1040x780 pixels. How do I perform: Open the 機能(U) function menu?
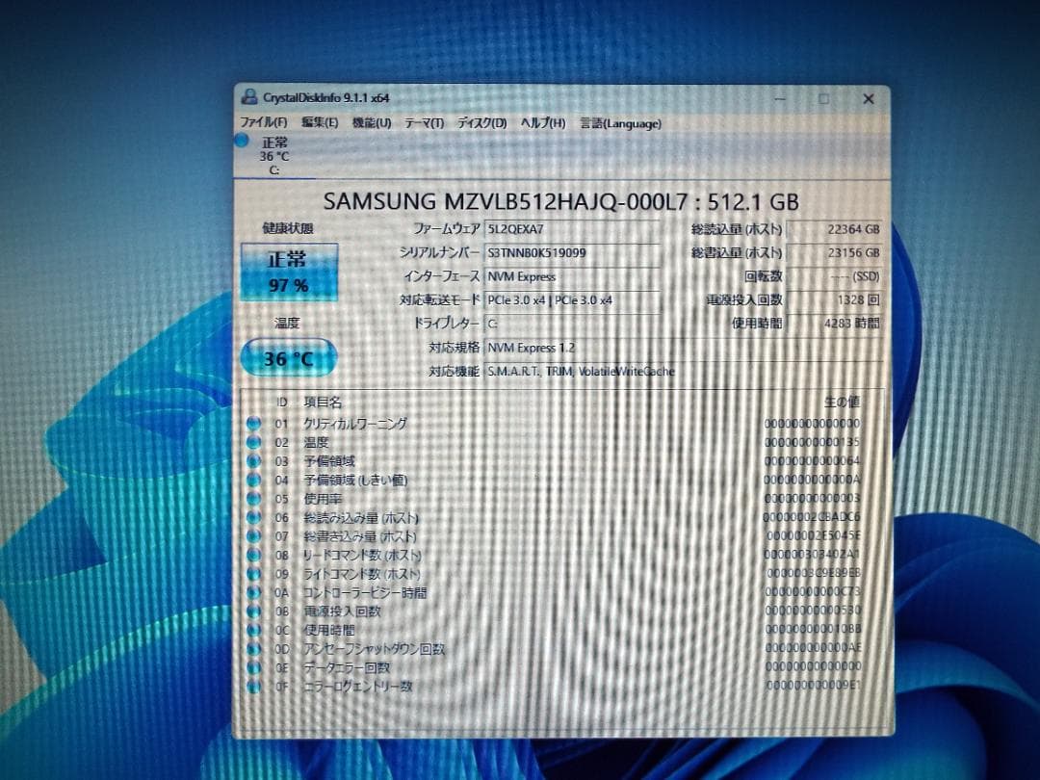(371, 123)
